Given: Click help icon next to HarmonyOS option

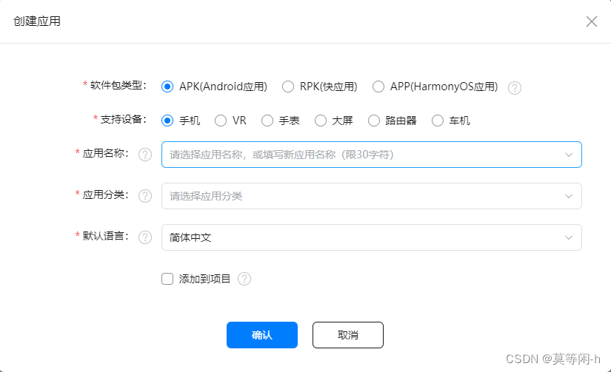Looking at the screenshot, I should [x=515, y=88].
